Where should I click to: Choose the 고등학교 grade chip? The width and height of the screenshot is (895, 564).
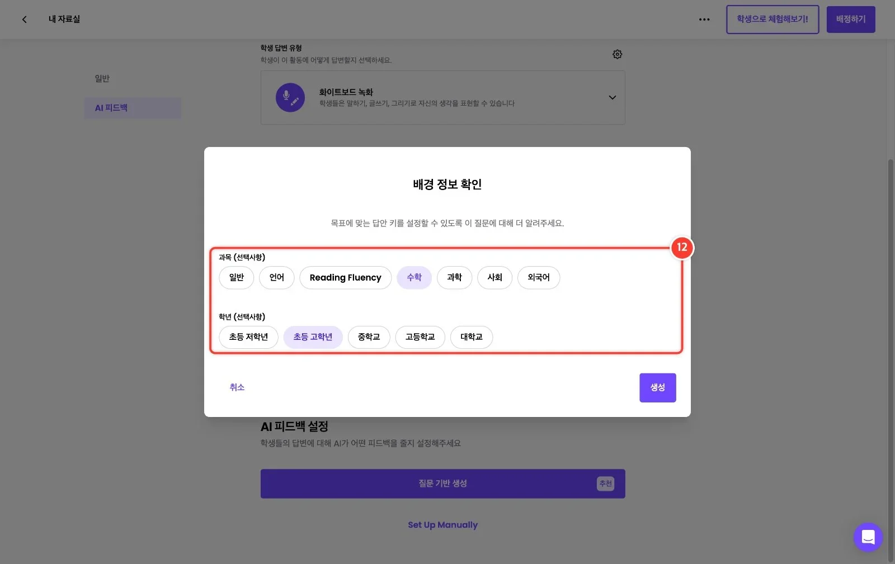420,337
